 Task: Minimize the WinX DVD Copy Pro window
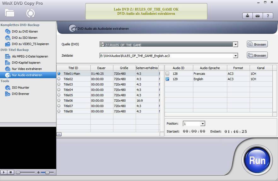click(258, 3)
